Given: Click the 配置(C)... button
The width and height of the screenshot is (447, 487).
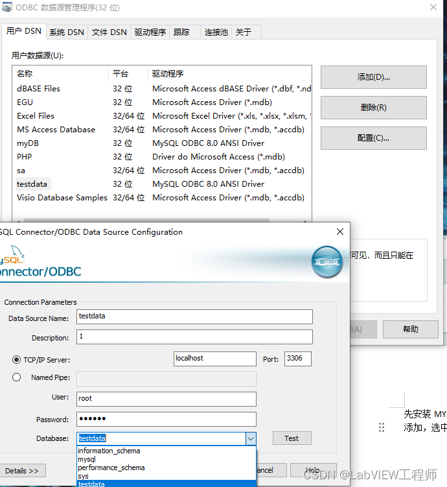Looking at the screenshot, I should coord(374,138).
